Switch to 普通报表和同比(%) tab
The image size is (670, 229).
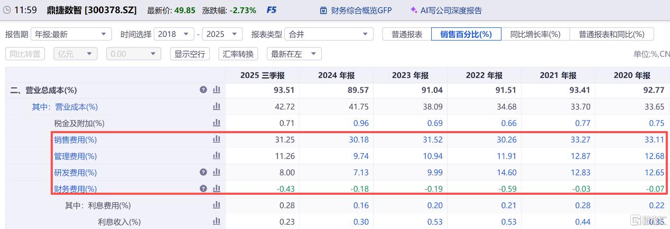(x=612, y=34)
